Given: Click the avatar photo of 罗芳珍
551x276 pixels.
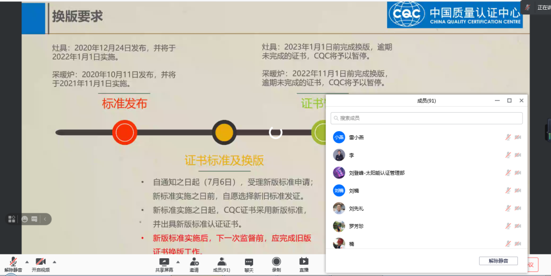Looking at the screenshot, I should (x=339, y=225).
